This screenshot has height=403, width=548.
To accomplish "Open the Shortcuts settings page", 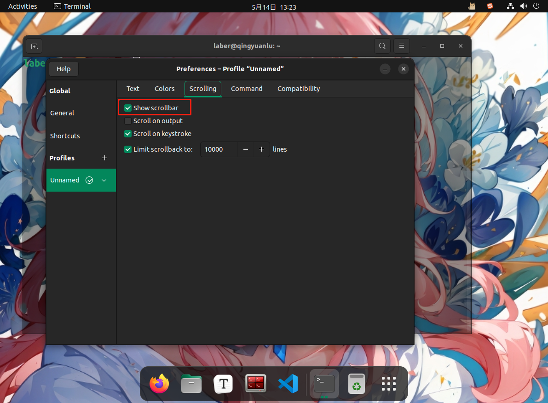I will coord(81,136).
